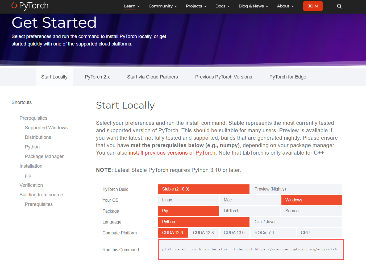Choose Pip package option
The height and width of the screenshot is (269, 366).
click(188, 211)
